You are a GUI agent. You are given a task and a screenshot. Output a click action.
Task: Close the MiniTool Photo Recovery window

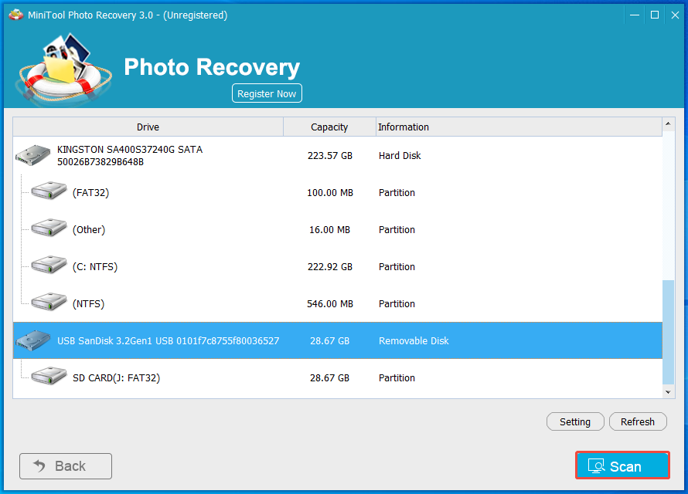676,15
